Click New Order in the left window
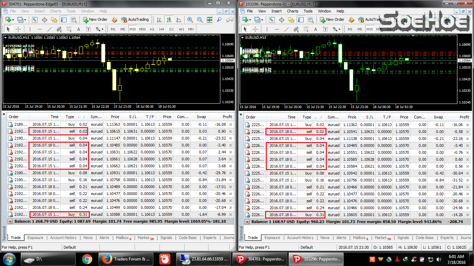 pos(95,20)
